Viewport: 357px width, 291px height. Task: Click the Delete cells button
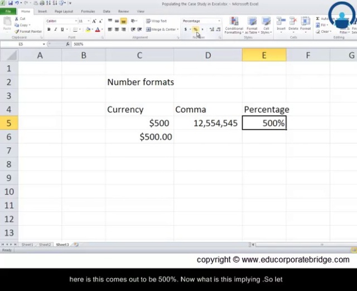pyautogui.click(x=293, y=25)
